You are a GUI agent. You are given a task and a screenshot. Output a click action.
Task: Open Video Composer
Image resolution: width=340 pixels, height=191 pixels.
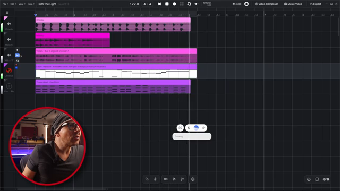pos(267,4)
